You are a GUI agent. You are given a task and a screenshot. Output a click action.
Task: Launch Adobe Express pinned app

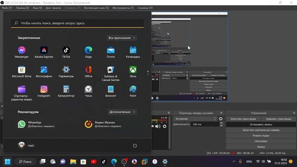(44, 52)
